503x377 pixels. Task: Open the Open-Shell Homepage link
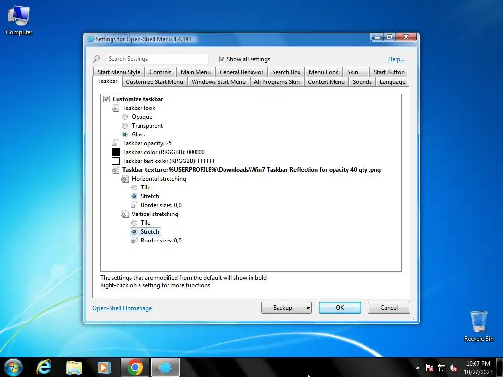122,308
